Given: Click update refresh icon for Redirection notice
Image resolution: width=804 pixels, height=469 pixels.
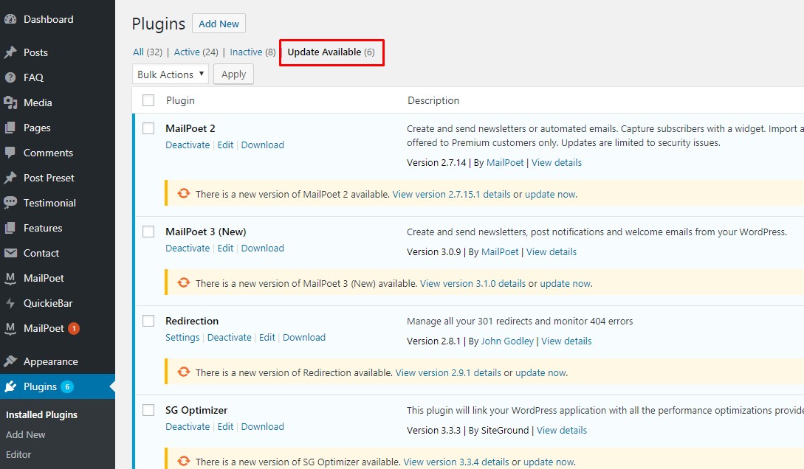Looking at the screenshot, I should pos(184,372).
